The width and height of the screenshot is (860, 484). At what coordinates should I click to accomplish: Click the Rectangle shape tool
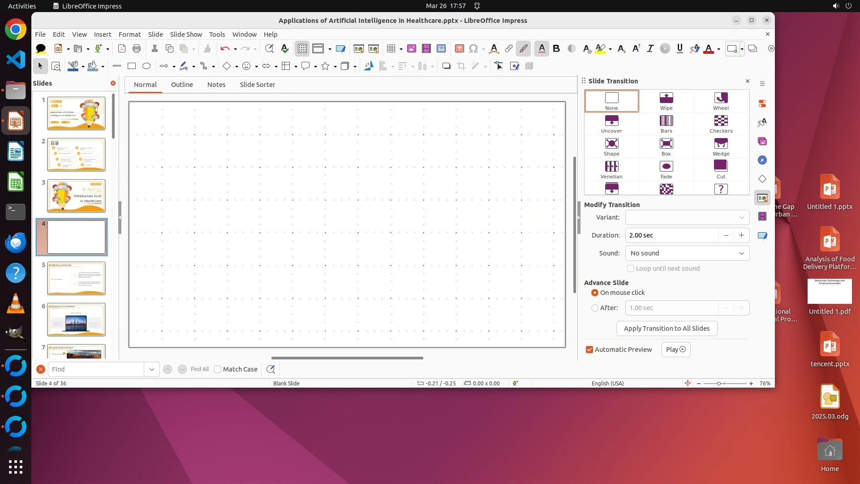[x=132, y=66]
